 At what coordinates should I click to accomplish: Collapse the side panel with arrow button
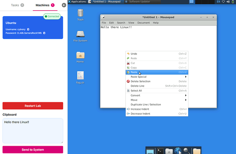pos(64,5)
